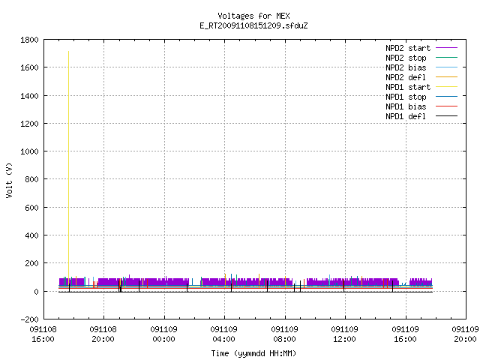Click the 'NPD1 defl' legend label
The height and width of the screenshot is (360, 480).
click(x=406, y=116)
